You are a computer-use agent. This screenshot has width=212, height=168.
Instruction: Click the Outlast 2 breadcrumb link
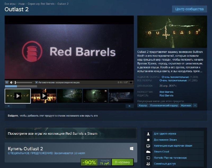tap(63, 4)
